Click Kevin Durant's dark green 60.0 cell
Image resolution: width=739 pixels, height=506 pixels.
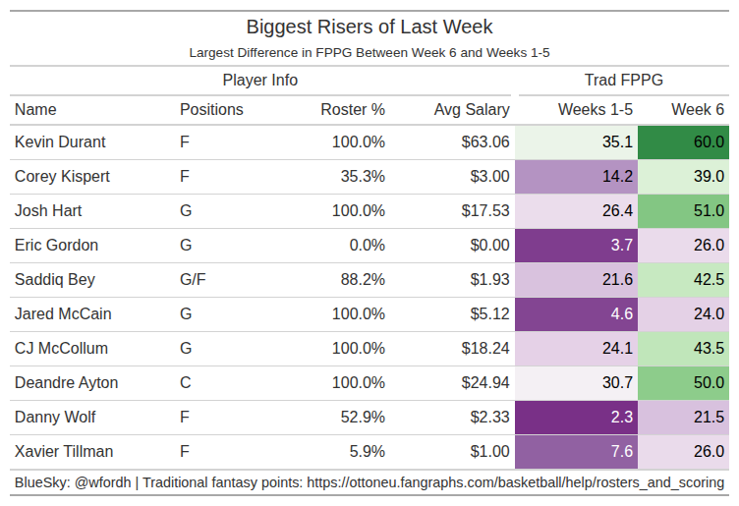683,142
